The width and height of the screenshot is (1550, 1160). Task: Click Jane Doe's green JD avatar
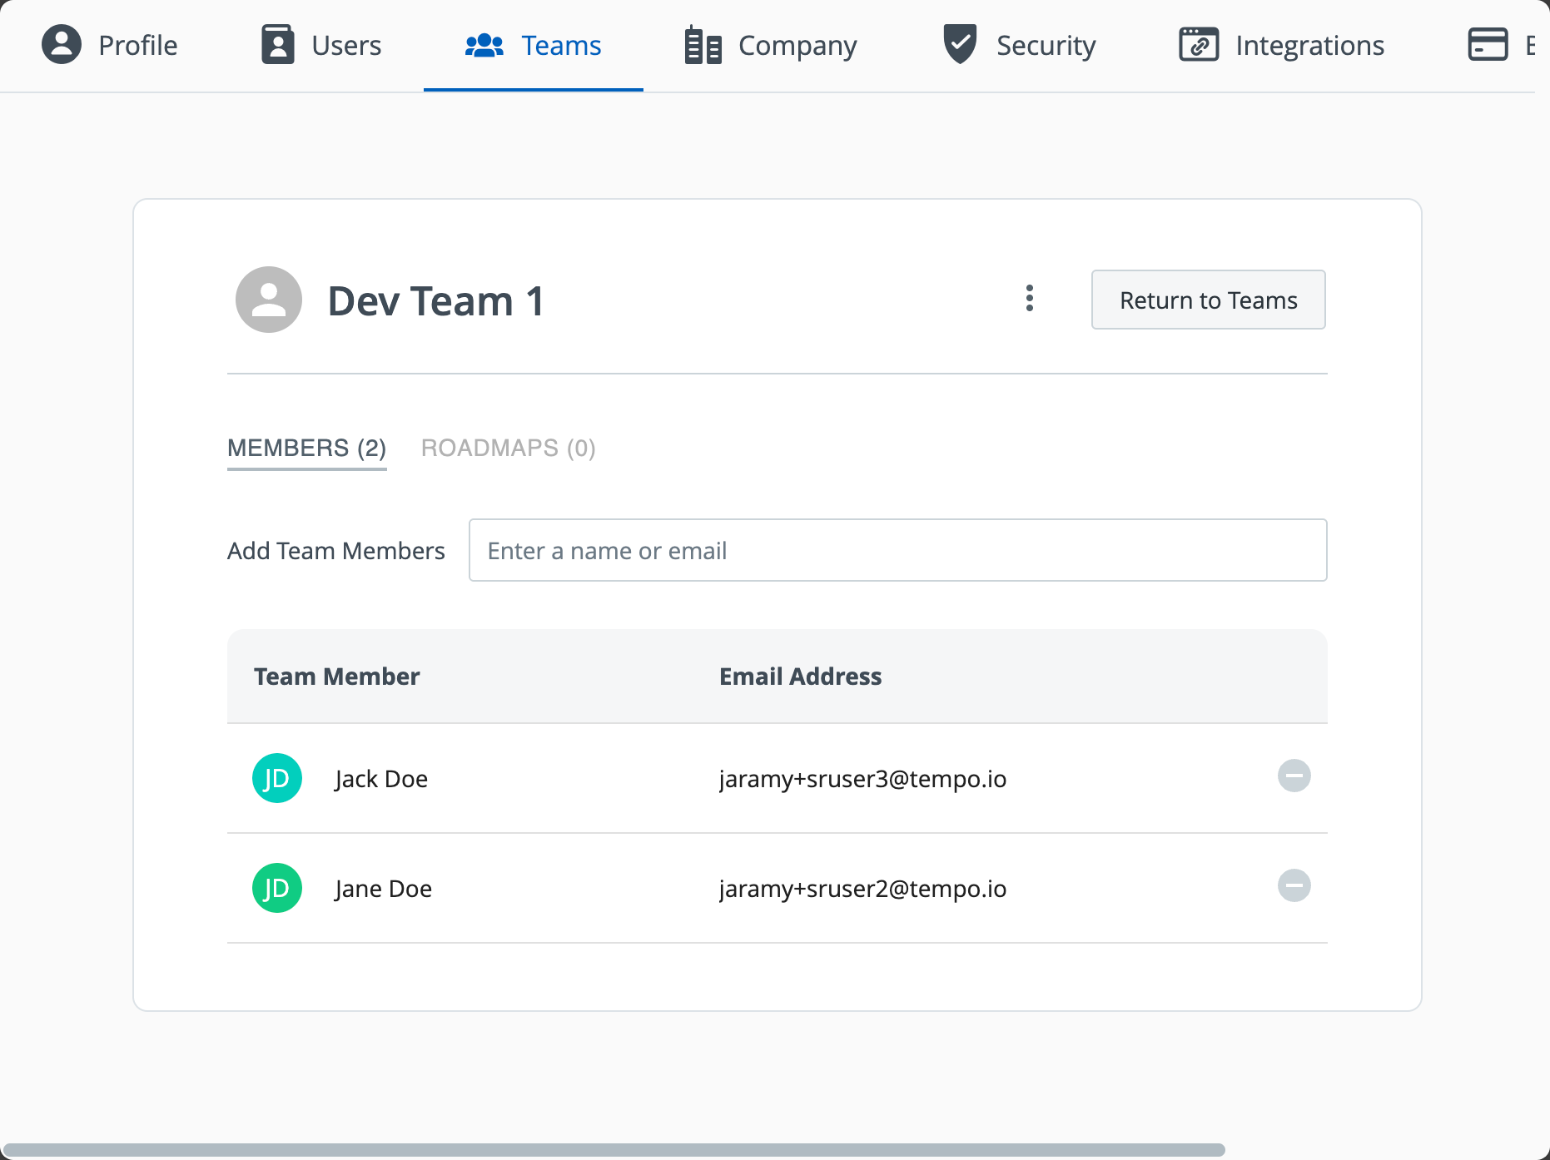[x=277, y=889]
